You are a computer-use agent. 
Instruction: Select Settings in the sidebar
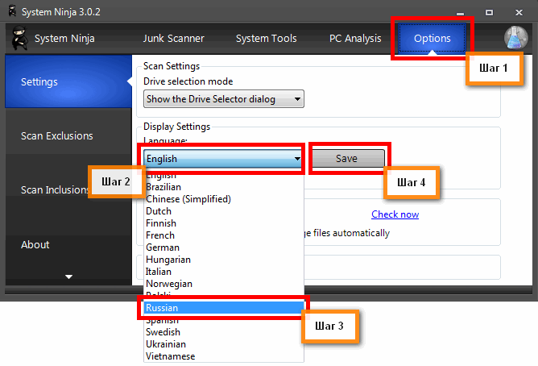tap(68, 81)
